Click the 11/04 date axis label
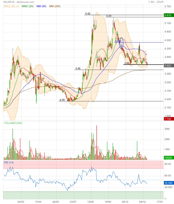174x204 pixels. [38, 202]
